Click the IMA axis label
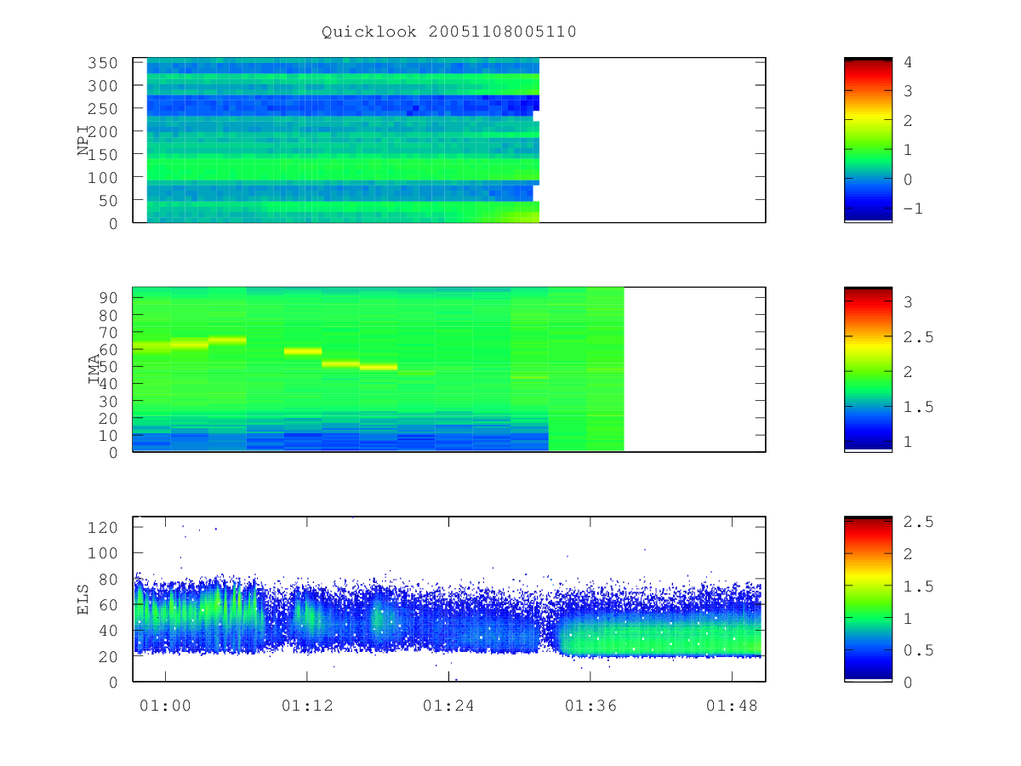The image size is (1021, 766). pos(94,370)
